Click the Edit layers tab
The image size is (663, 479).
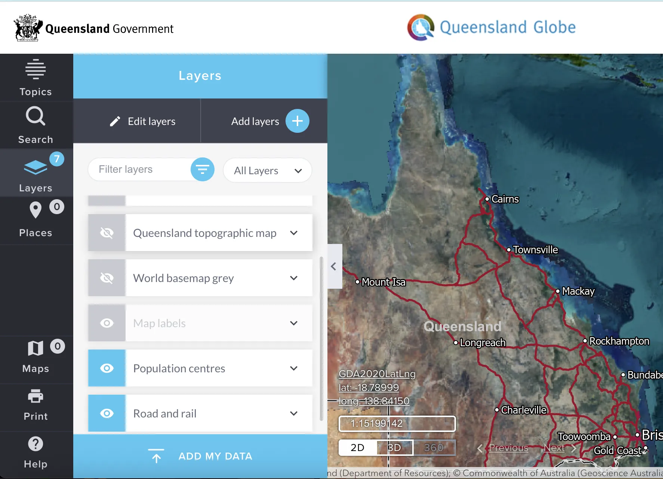(137, 121)
